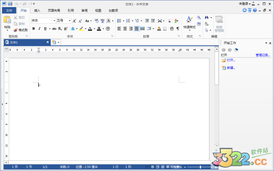Center align the paragraph
Viewport: 274px width, 171px height.
point(125,29)
